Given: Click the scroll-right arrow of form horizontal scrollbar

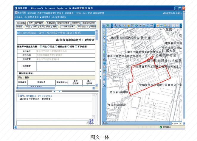Looking at the screenshot, I should (94, 88).
